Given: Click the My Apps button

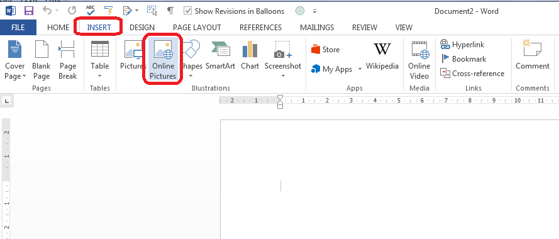Looking at the screenshot, I should point(332,69).
